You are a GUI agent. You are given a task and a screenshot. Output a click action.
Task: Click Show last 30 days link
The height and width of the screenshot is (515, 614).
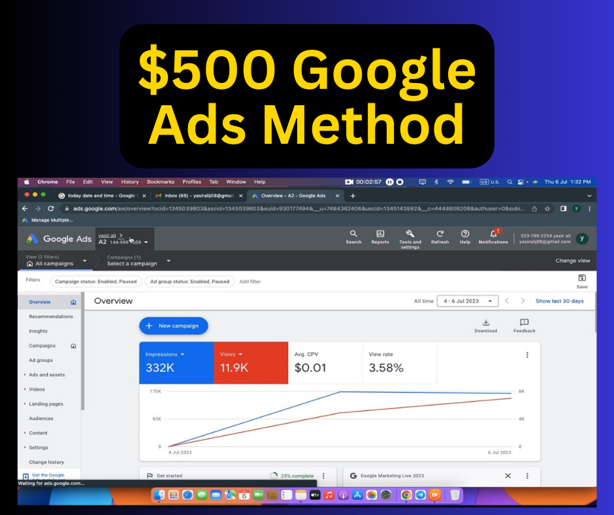pyautogui.click(x=560, y=301)
